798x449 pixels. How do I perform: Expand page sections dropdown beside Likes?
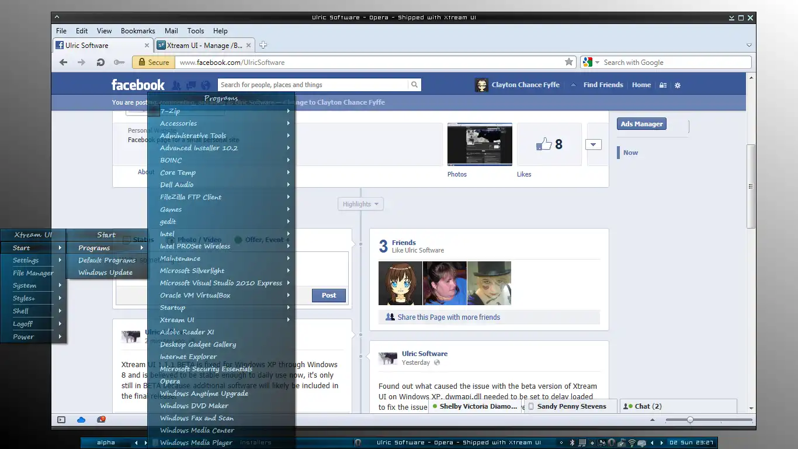[594, 144]
